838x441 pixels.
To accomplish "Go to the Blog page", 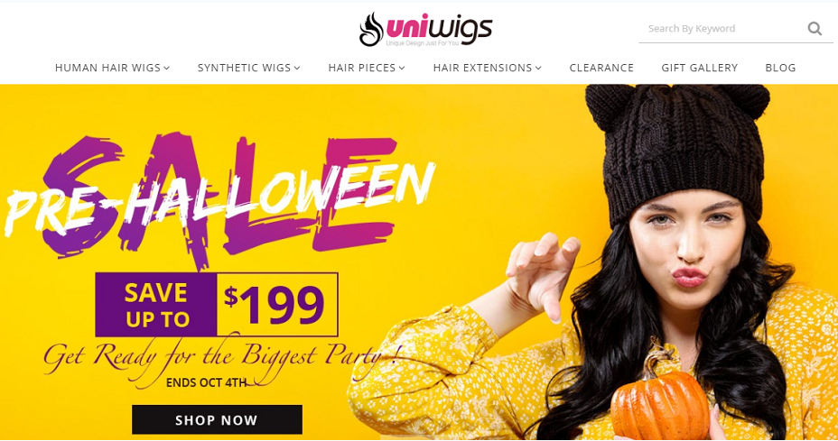I will 780,68.
